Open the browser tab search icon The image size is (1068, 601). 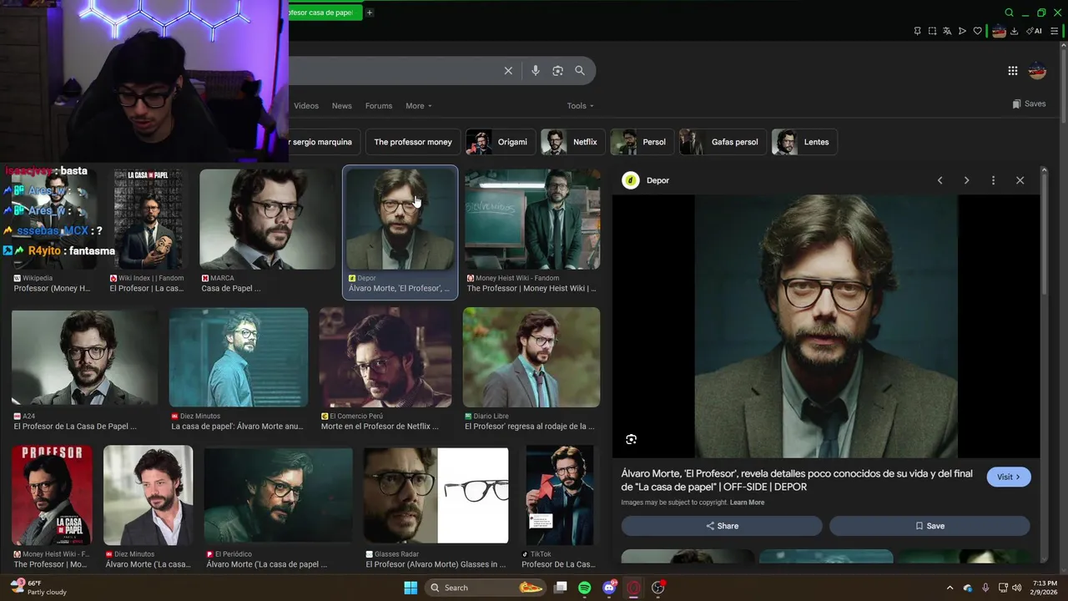point(1010,13)
